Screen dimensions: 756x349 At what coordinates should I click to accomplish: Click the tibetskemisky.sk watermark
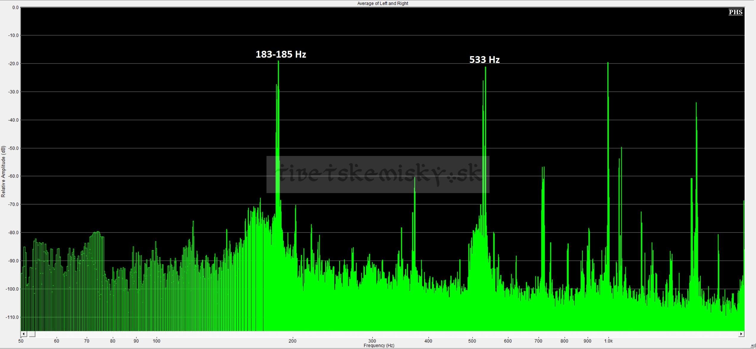click(x=378, y=174)
